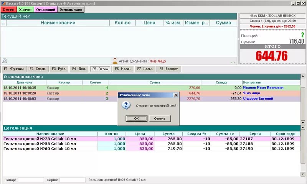The width and height of the screenshot is (307, 184).
Task: Click the small expander arrow left of Позиций panel
Action: point(238,39)
